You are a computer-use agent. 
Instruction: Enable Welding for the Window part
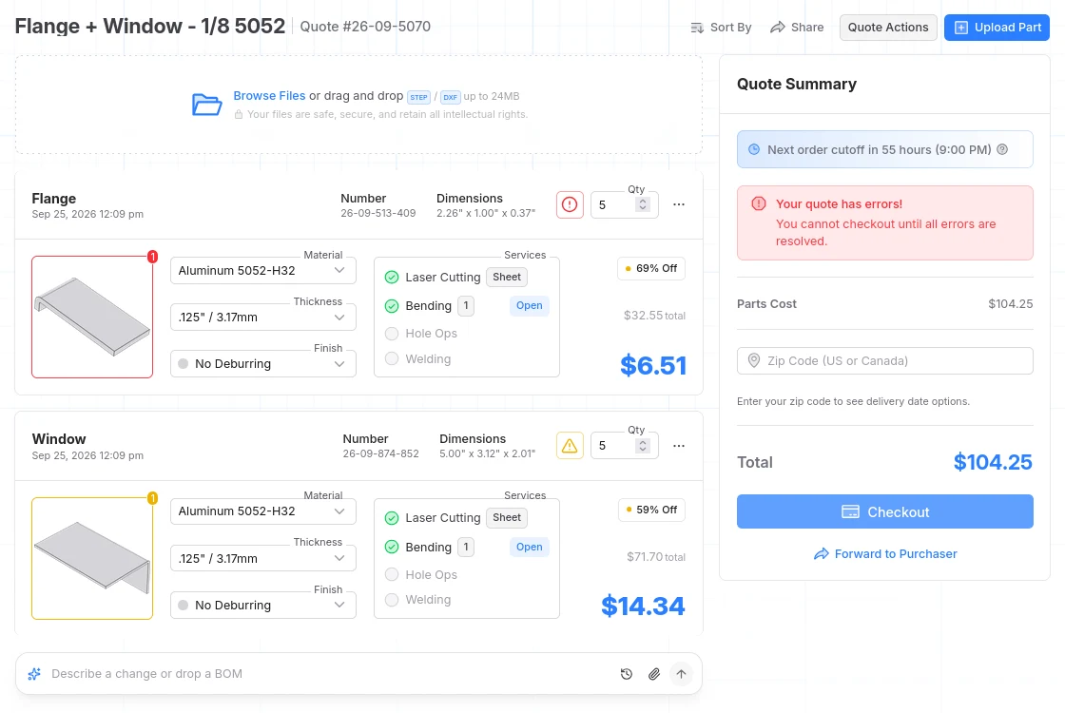coord(392,600)
